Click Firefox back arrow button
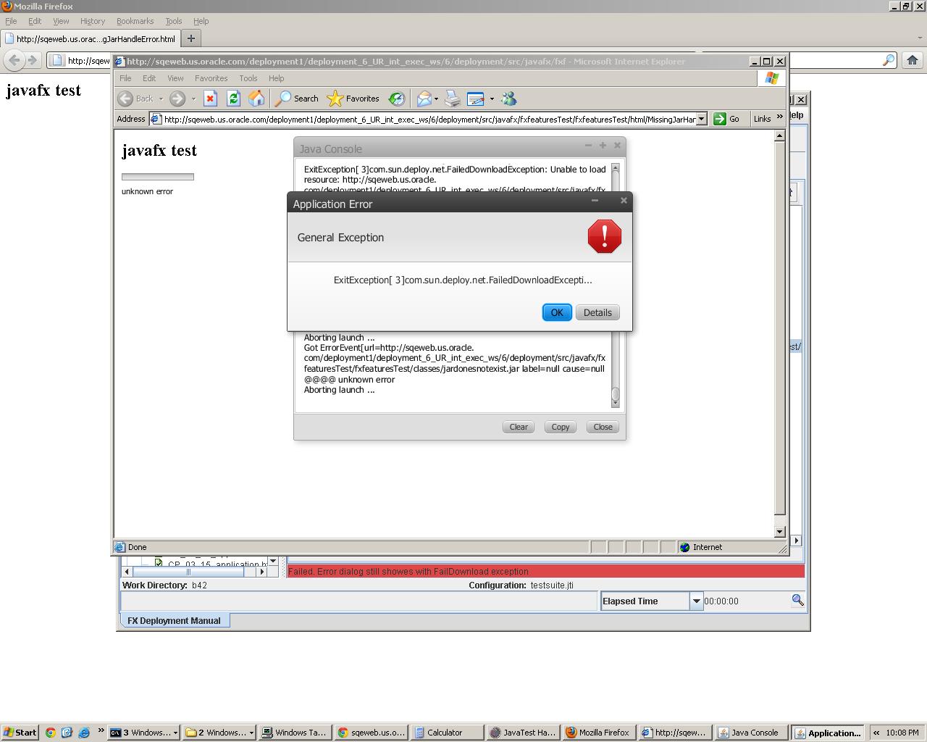Screen dimensions: 927x742 tap(14, 60)
